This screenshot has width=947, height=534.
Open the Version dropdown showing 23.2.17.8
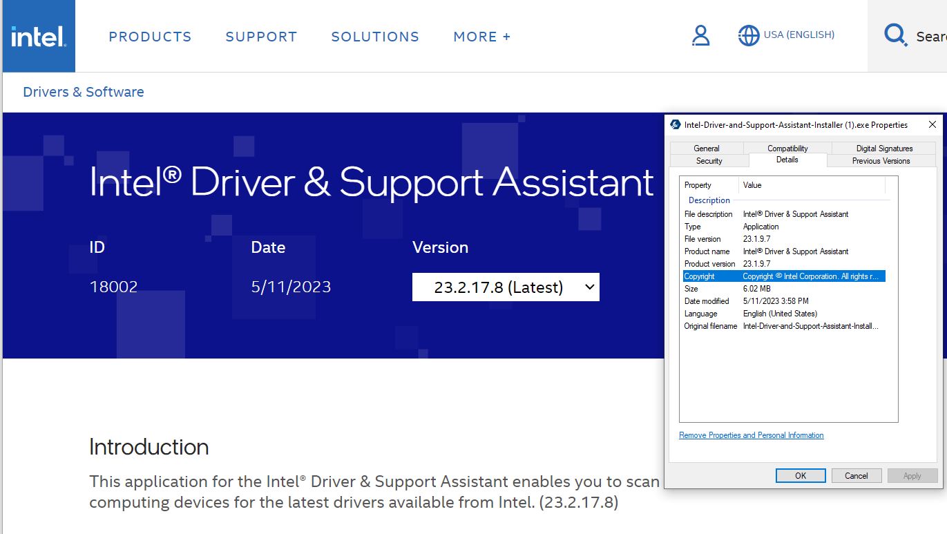tap(506, 287)
